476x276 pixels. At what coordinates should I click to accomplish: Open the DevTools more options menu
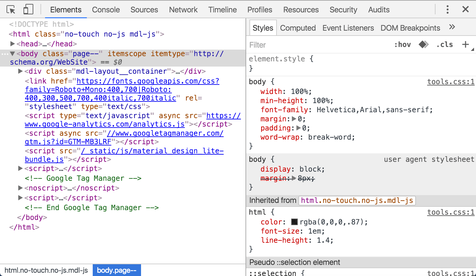[447, 9]
